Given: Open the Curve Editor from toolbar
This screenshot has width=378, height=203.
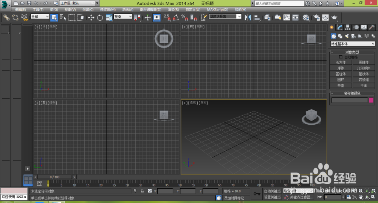Looking at the screenshot, I should point(287,17).
